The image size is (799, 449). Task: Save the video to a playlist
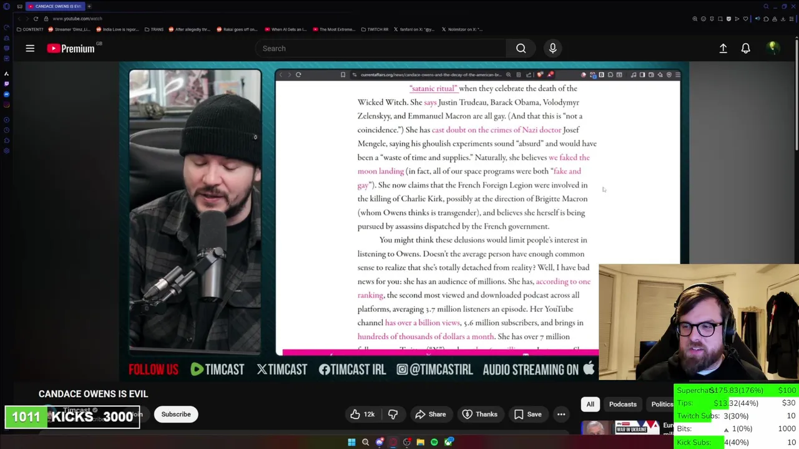coord(528,414)
